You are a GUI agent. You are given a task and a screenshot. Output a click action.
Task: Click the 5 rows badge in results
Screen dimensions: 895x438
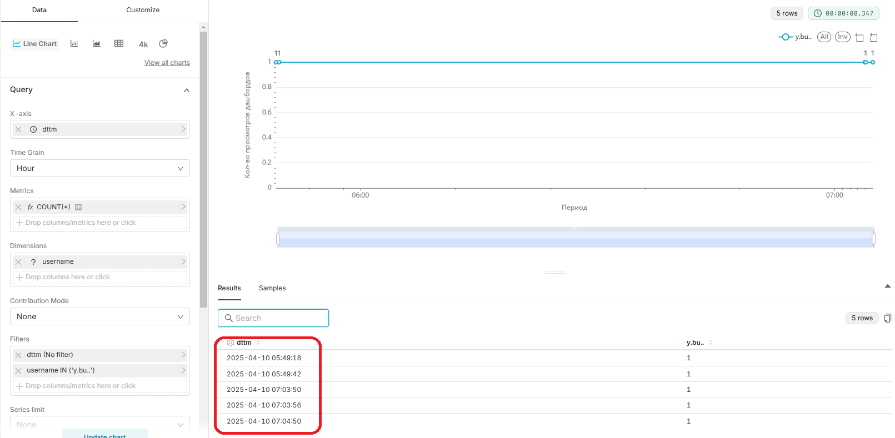pos(862,318)
